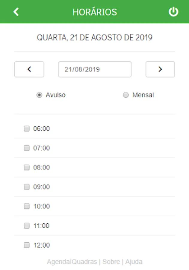Enable the 10:00 time slot

click(x=27, y=206)
